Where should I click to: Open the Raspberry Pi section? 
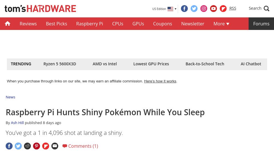[89, 24]
